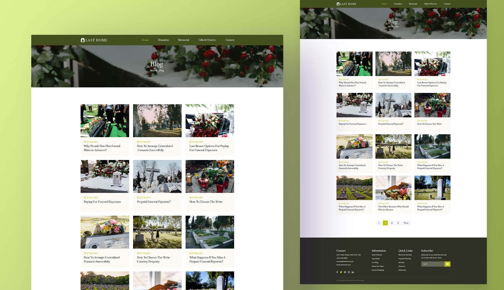Click the Last Home logo in the left header
Image resolution: width=504 pixels, height=290 pixels.
pyautogui.click(x=94, y=40)
